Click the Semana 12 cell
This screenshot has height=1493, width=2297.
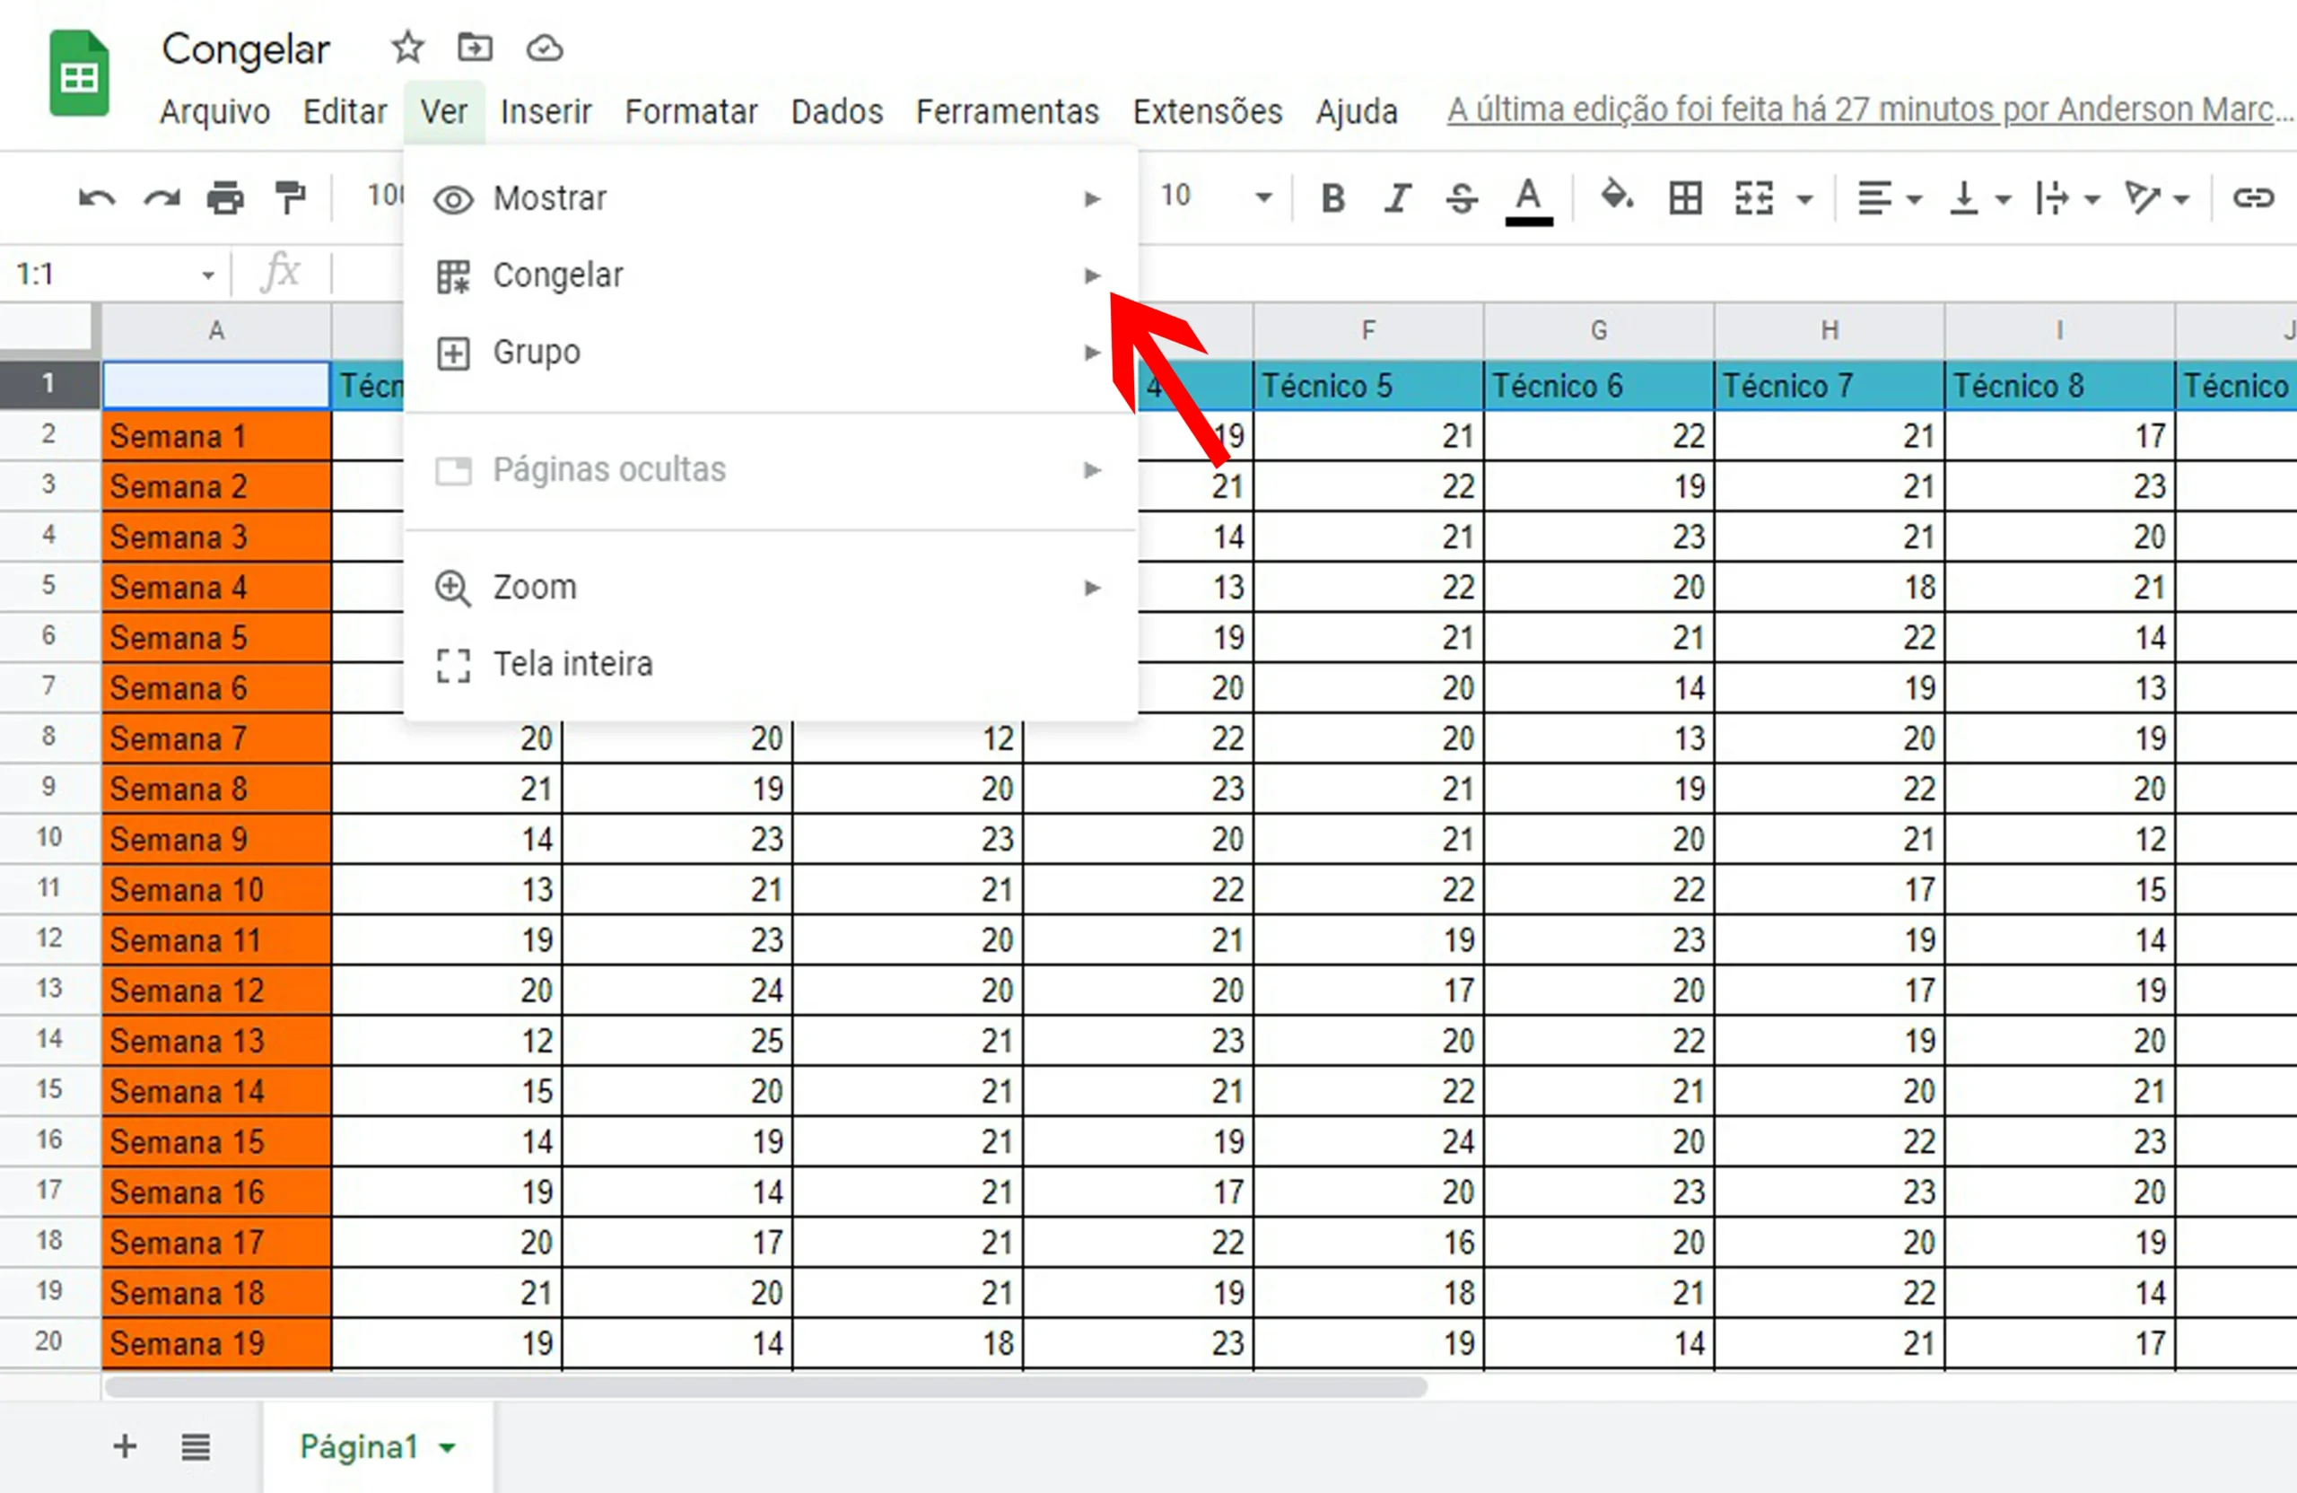(216, 991)
